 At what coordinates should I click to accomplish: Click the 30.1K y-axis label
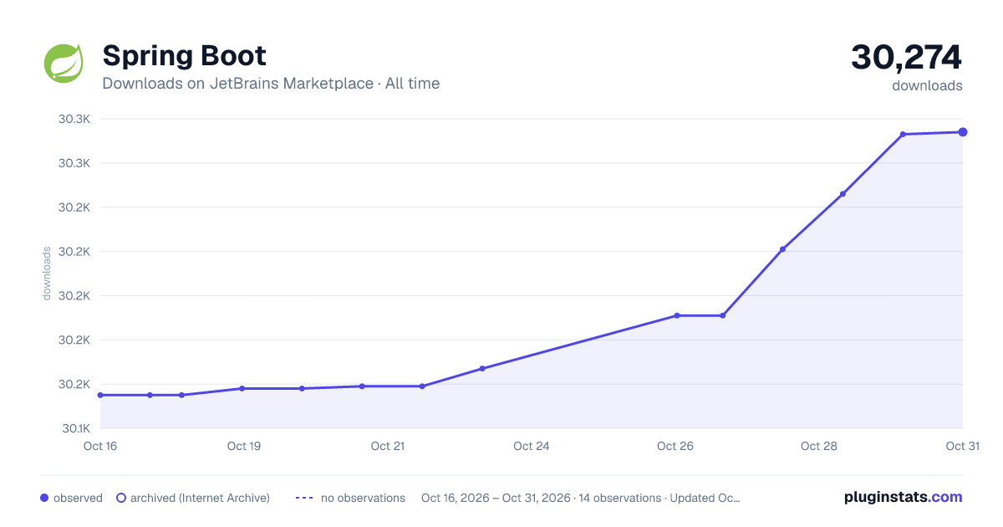tap(74, 428)
